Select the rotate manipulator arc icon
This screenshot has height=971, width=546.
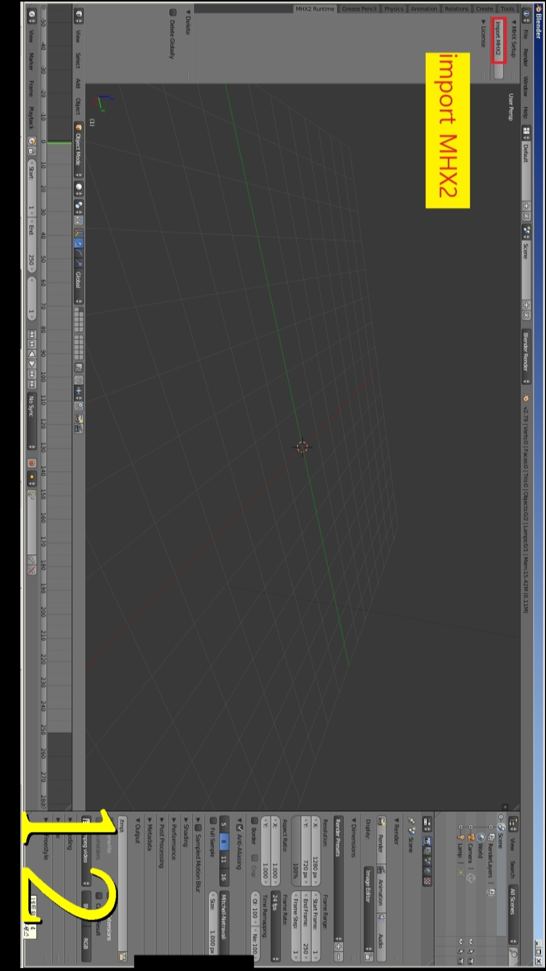78,253
